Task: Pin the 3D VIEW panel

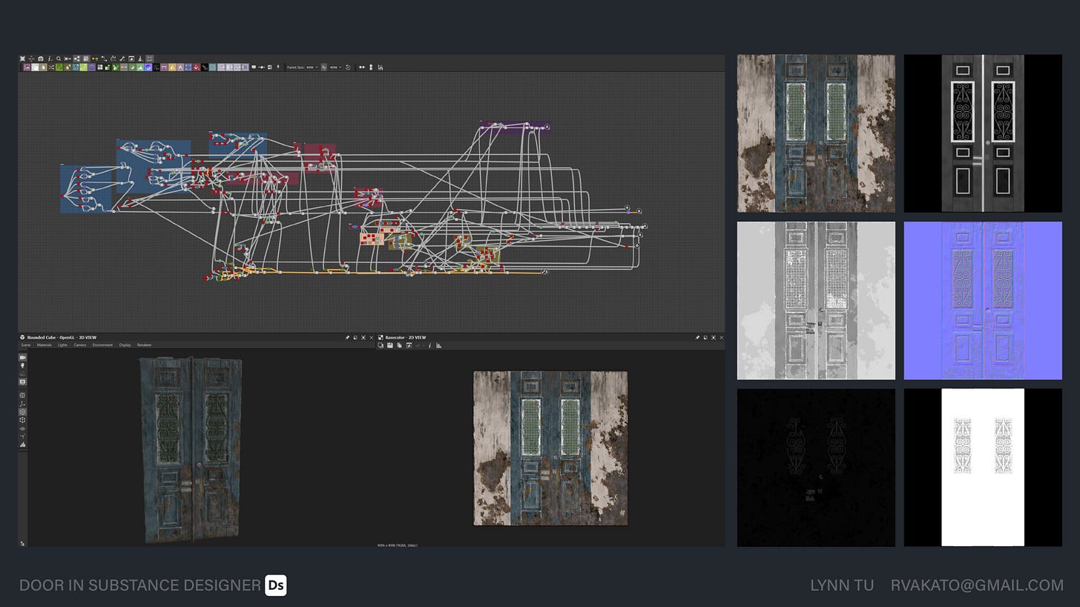Action: pos(347,337)
